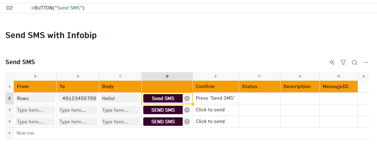Click the MessageID header cell

(339, 86)
